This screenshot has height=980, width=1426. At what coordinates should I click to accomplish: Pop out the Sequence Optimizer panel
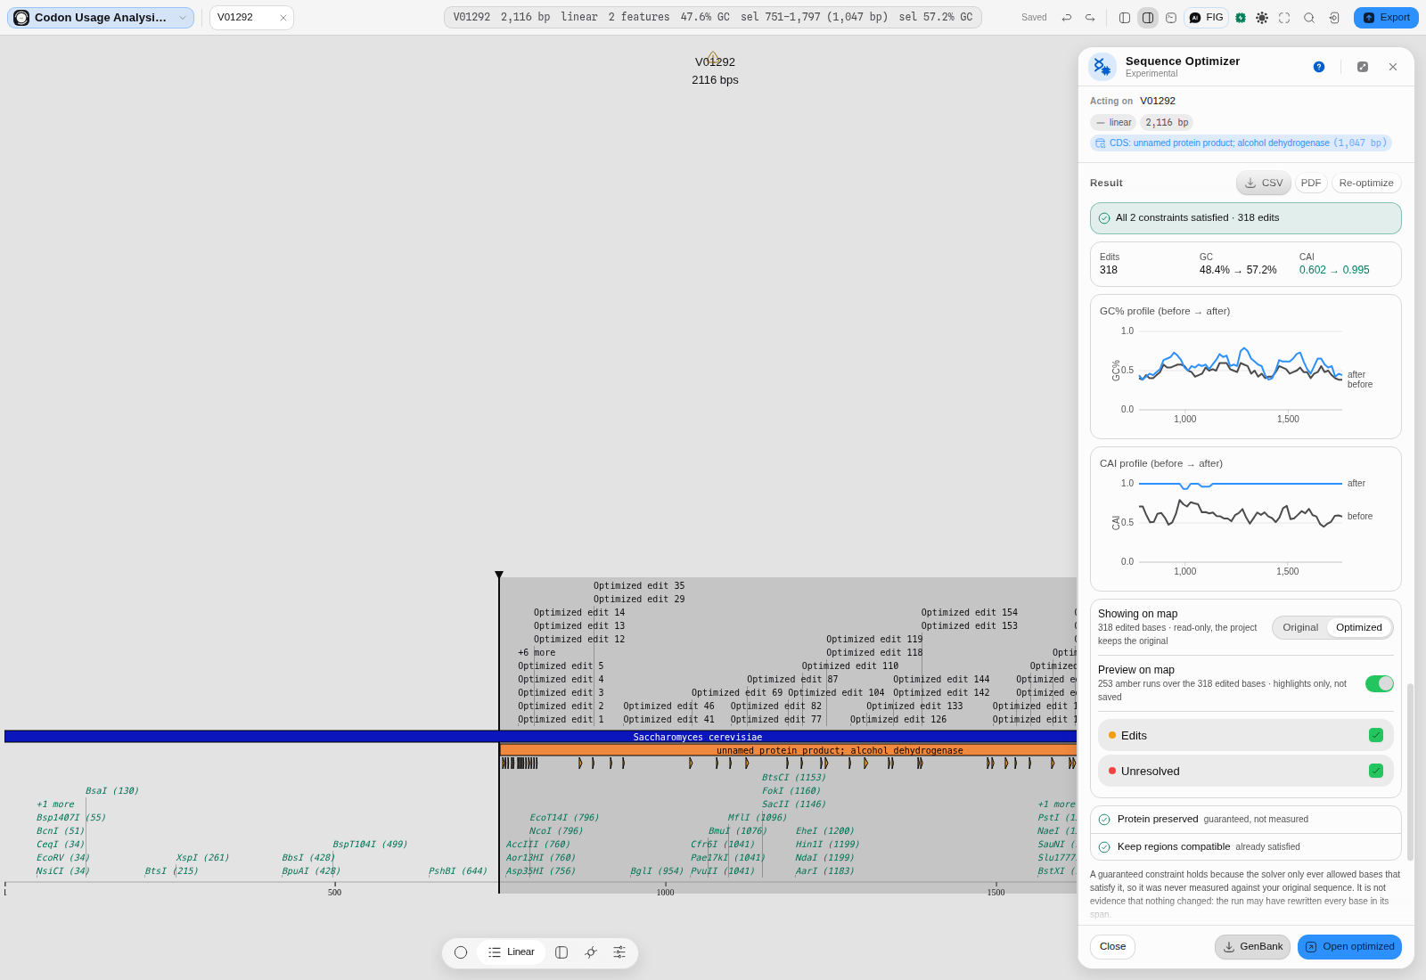pyautogui.click(x=1363, y=67)
